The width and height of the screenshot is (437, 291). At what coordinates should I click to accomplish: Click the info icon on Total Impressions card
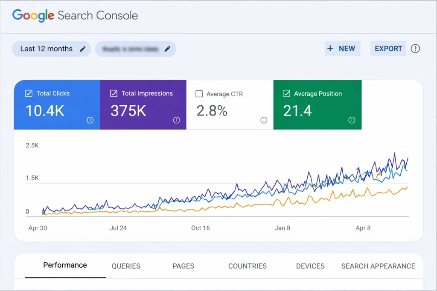177,120
